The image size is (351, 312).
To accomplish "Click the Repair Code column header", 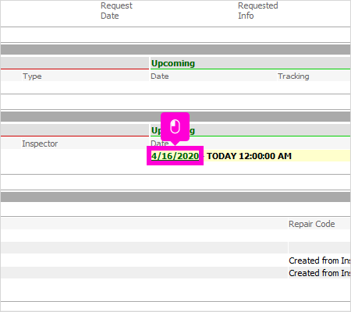I will (x=311, y=224).
